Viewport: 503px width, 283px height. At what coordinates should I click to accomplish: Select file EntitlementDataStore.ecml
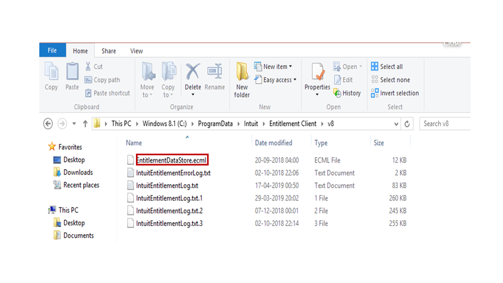171,160
